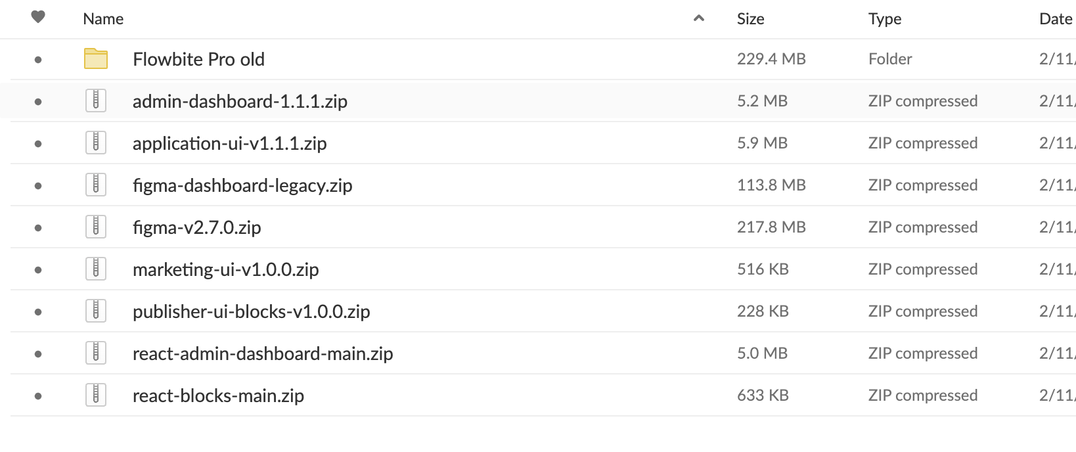Screen dimensions: 1076x452
Task: Toggle favorite dot for Flowbite Pro old
Action: click(x=38, y=60)
